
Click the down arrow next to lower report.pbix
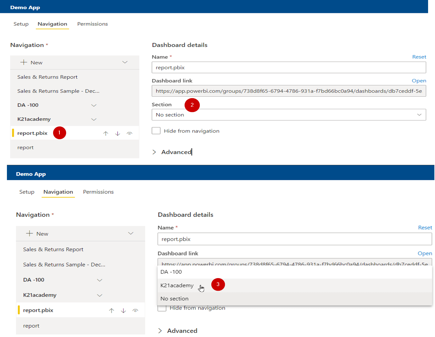(x=123, y=310)
